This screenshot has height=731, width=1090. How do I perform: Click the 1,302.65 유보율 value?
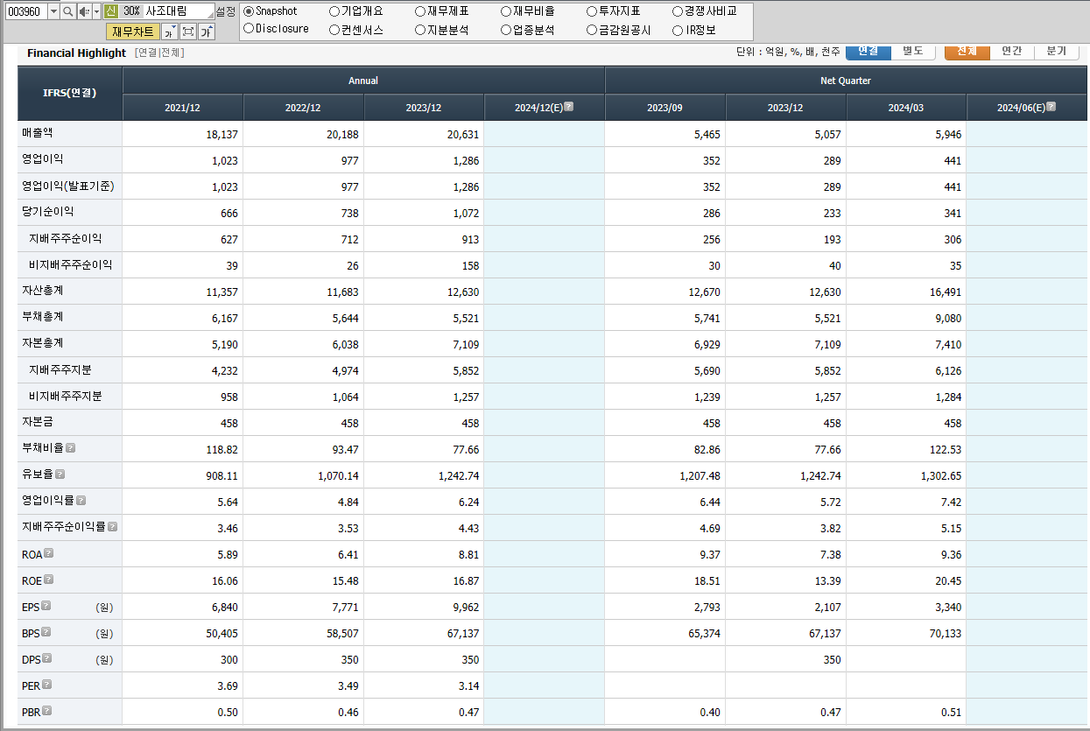point(941,476)
